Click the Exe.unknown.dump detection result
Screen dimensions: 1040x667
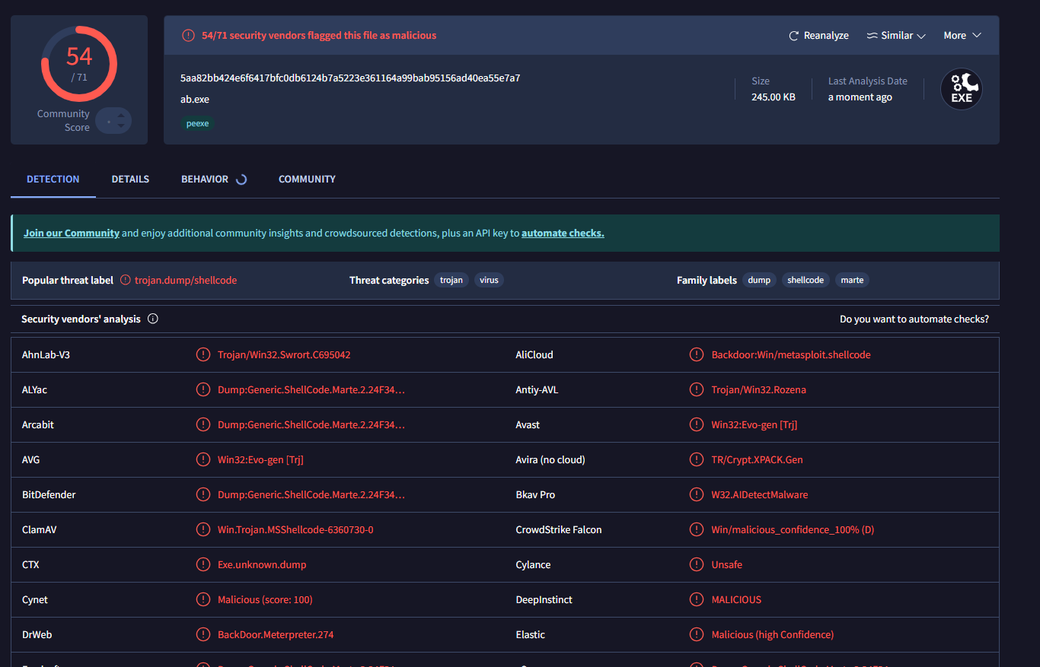tap(262, 564)
